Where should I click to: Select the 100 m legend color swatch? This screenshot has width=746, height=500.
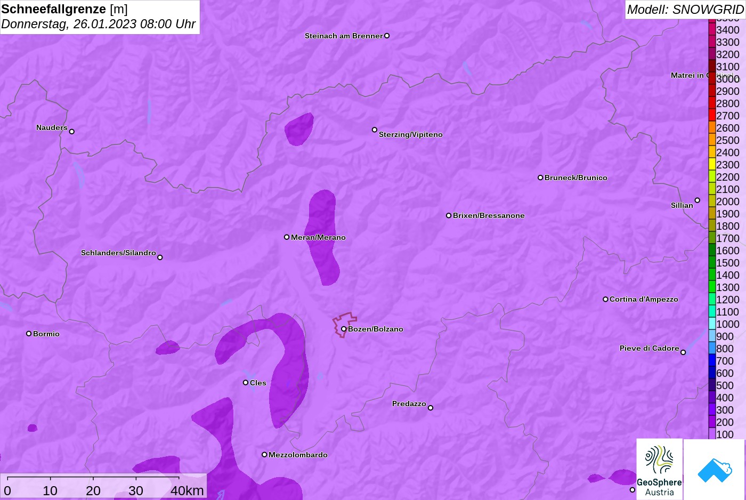pos(712,434)
